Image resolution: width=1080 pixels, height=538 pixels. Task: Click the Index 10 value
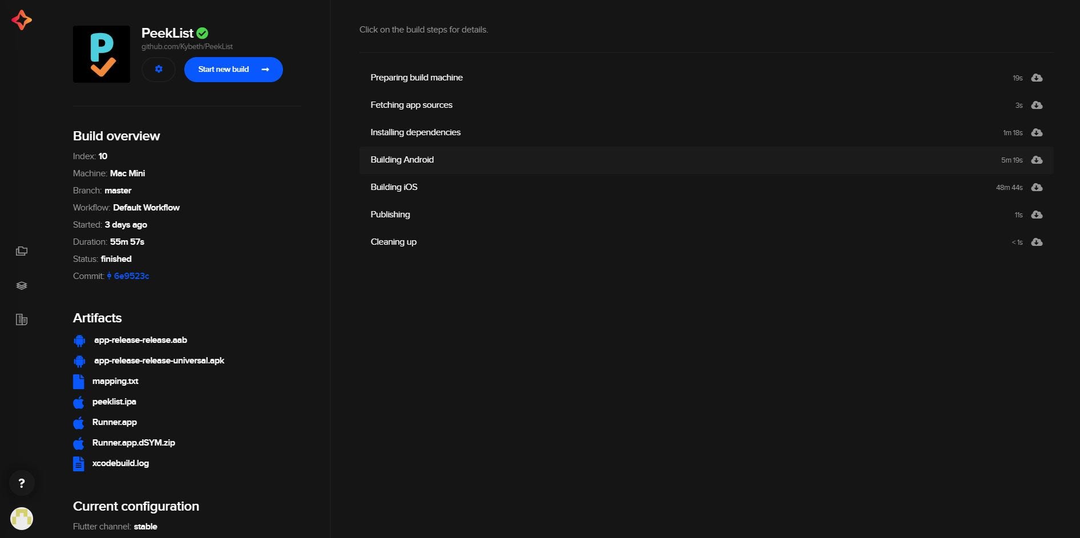click(x=103, y=156)
